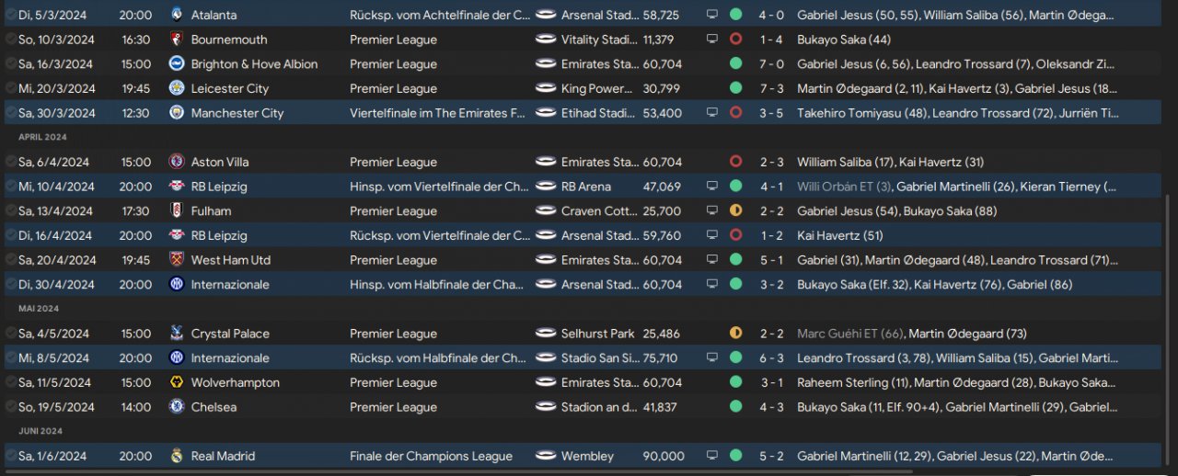
Task: Toggle the checkmark beside the Real Madrid fixture date
Action: (10, 456)
